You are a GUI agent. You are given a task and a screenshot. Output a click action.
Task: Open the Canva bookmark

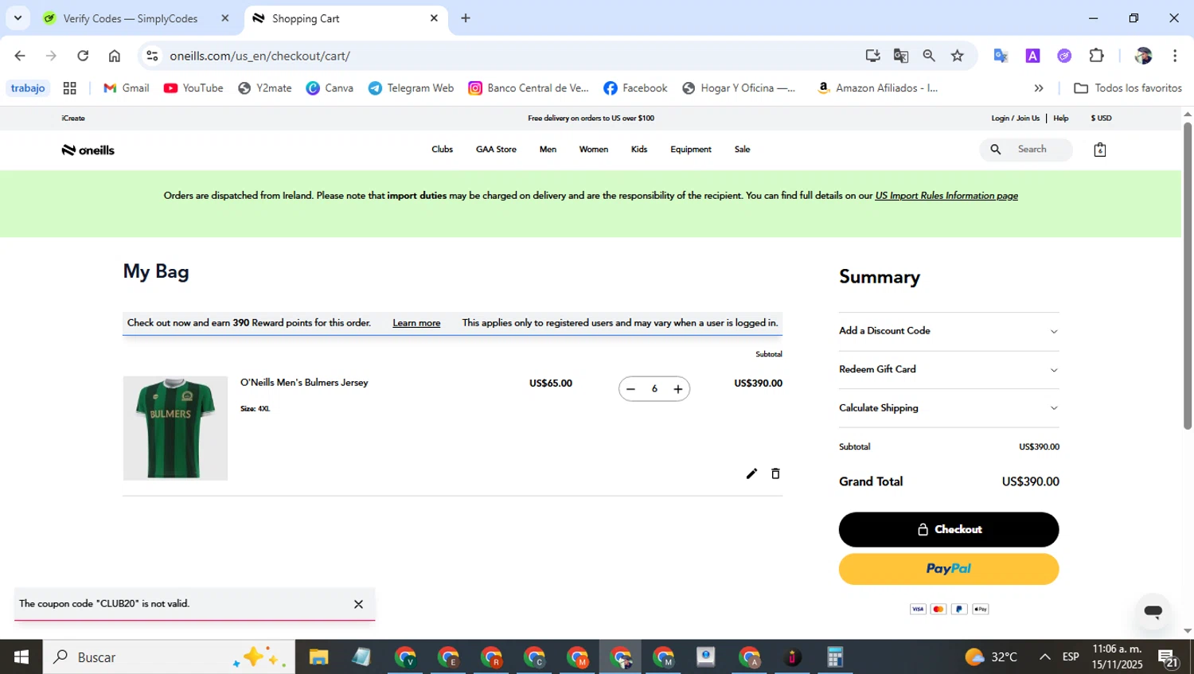330,88
